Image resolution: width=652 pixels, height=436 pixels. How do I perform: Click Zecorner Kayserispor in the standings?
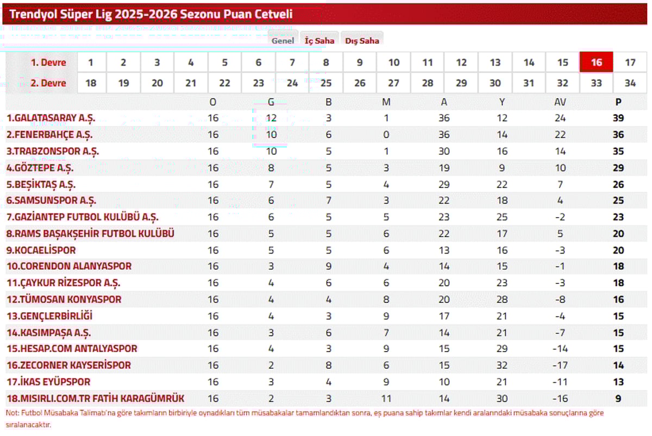(68, 365)
